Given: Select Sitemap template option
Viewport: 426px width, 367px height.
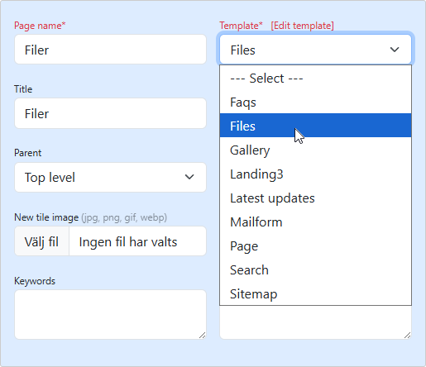Looking at the screenshot, I should click(x=315, y=293).
